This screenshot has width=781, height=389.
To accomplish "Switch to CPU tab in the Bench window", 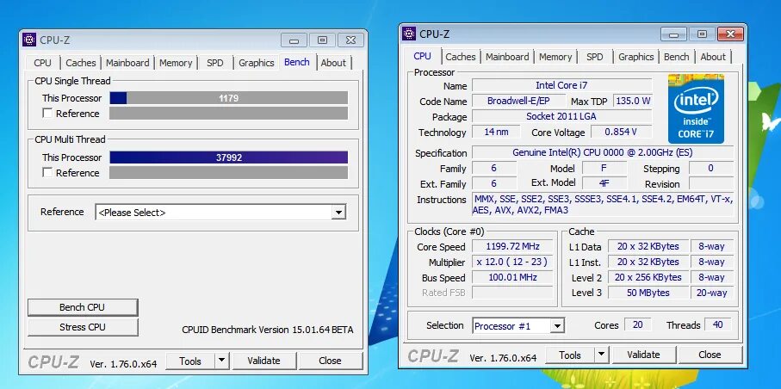I will click(42, 63).
